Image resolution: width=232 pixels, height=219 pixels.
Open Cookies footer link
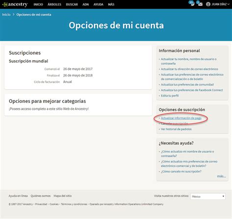coord(54,204)
